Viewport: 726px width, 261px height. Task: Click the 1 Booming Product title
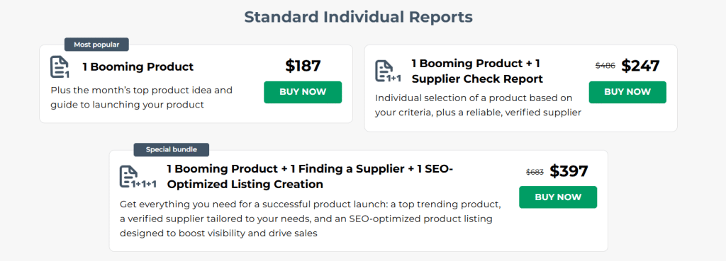point(138,66)
